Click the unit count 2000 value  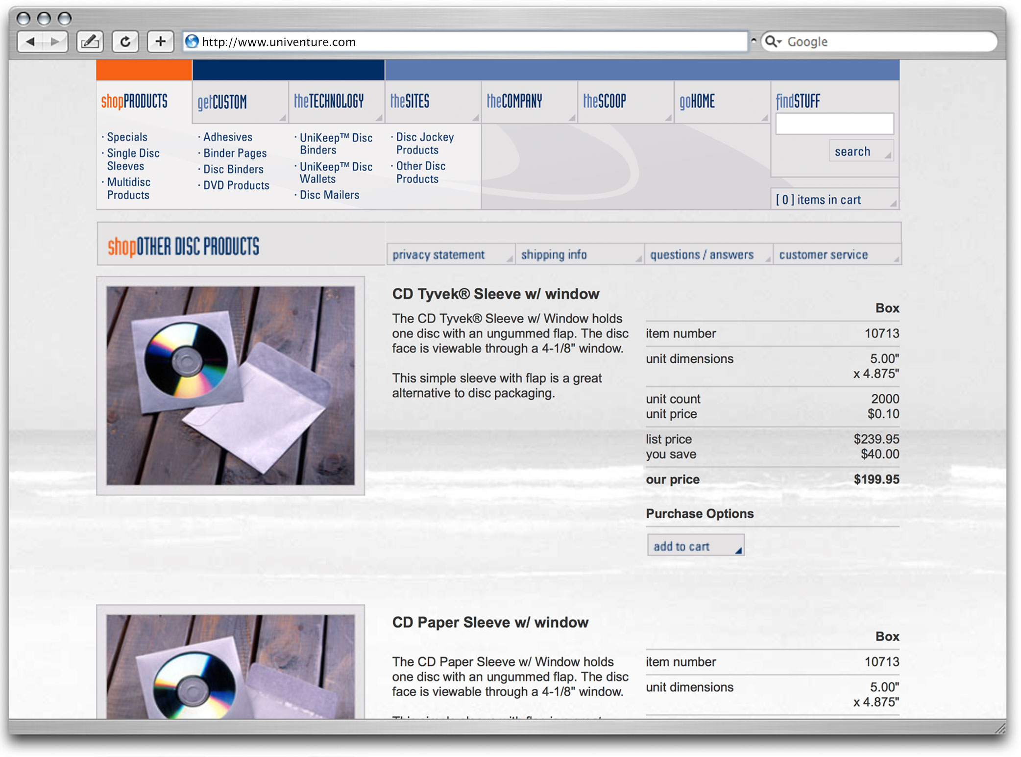pos(885,399)
